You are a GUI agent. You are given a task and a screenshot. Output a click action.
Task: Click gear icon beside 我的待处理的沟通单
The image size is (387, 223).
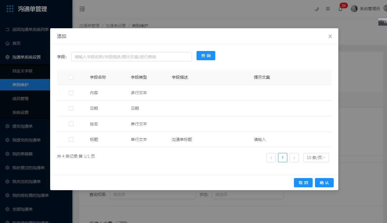(x=7, y=195)
